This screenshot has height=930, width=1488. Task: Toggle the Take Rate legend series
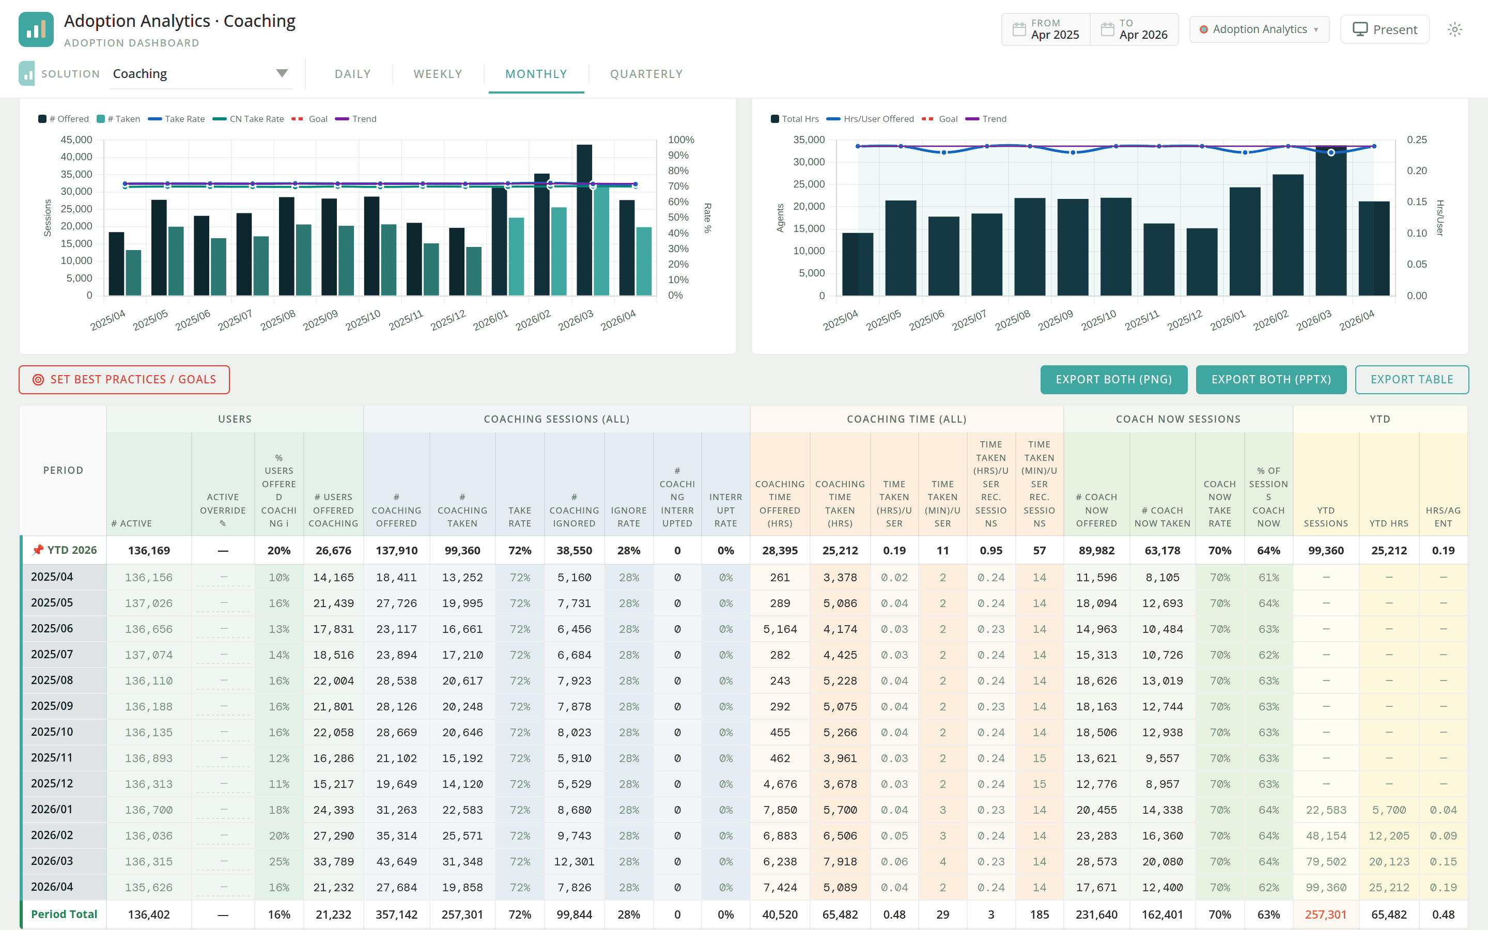177,119
